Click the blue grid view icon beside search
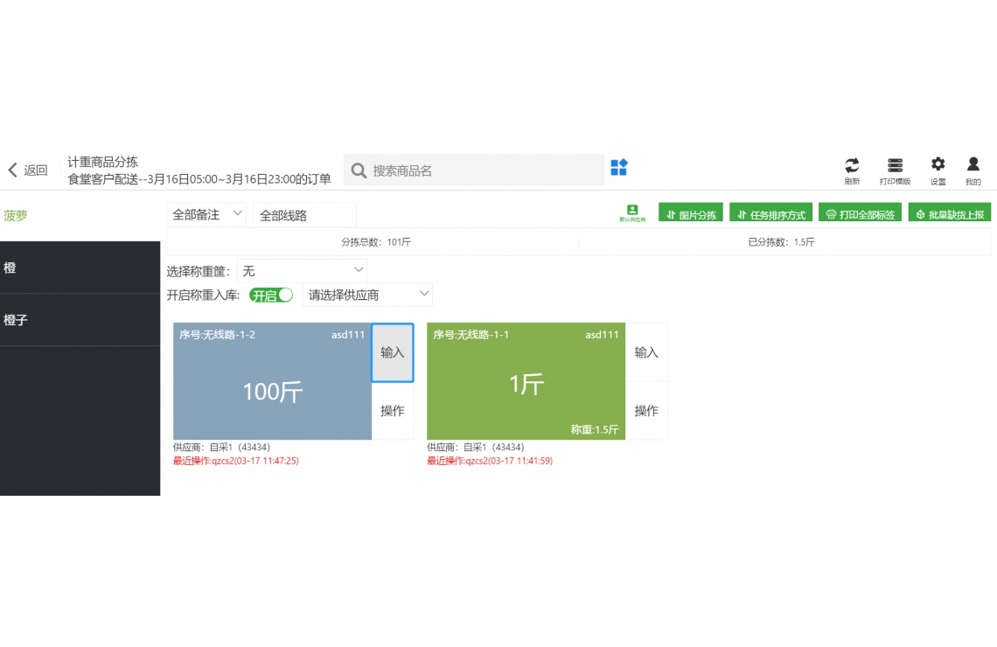The height and width of the screenshot is (647, 997). (x=617, y=169)
